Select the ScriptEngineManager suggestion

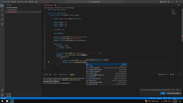pyautogui.click(x=106, y=82)
